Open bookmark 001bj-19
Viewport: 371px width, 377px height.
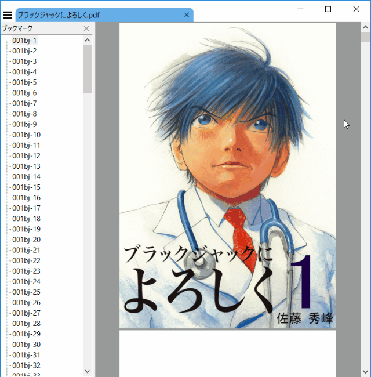tap(26, 229)
